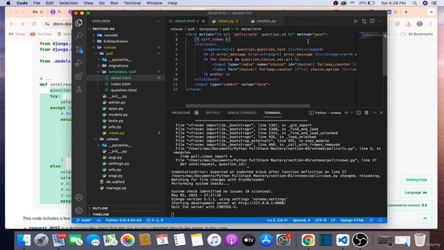Open the PROBLEMS panel tab
This screenshot has height=250, width=444.
185,112
